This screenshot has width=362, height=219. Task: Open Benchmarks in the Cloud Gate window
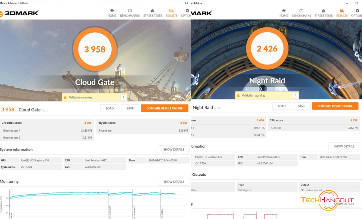click(130, 13)
